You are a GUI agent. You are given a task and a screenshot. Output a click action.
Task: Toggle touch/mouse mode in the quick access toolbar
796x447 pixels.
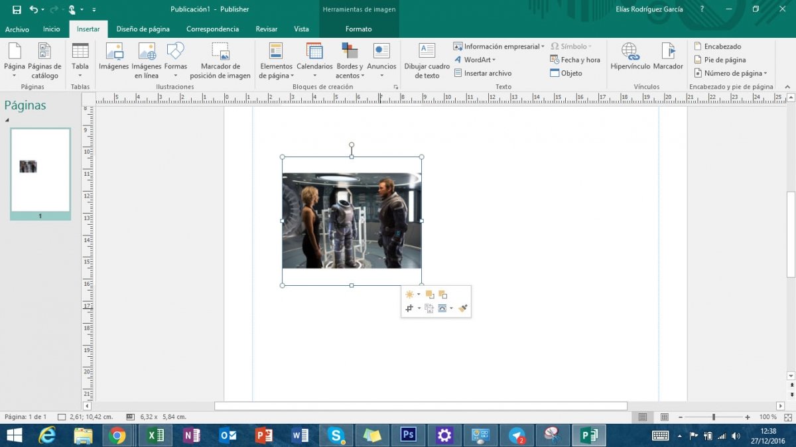[x=72, y=9]
